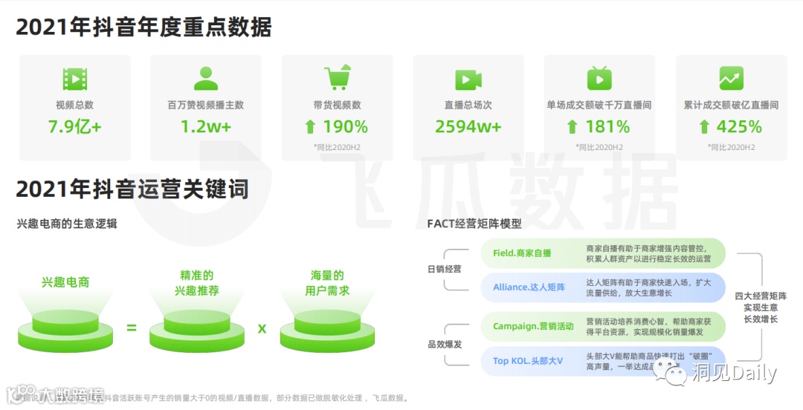Image resolution: width=803 pixels, height=410 pixels.
Task: Click the 190% growth figure
Action: tap(345, 126)
